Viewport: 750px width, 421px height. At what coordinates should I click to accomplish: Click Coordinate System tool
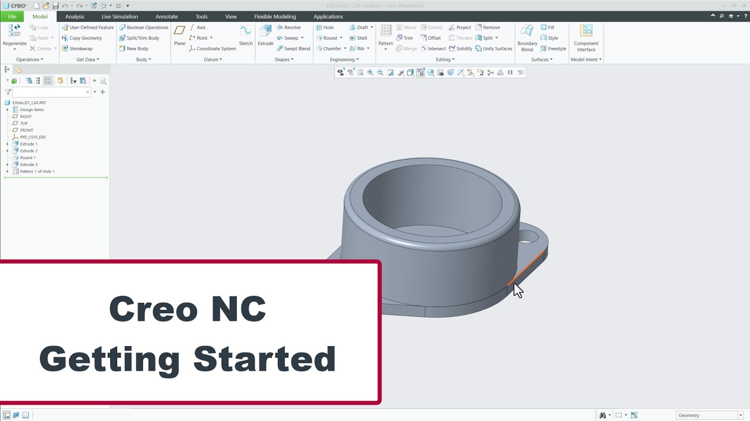(x=213, y=49)
